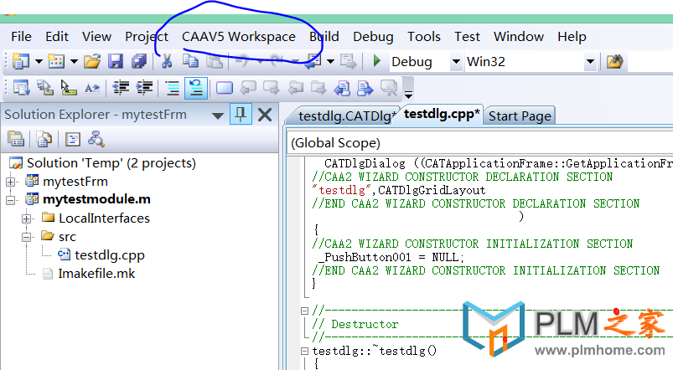The image size is (673, 370).
Task: Click the Clear All Bookmarks icon
Action: pos(389,88)
